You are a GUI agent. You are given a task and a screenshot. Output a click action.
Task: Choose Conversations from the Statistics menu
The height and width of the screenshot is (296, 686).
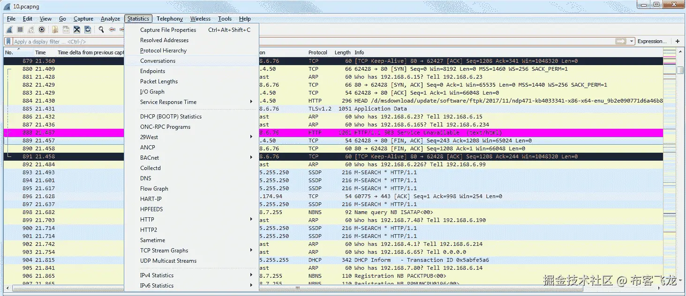click(x=158, y=61)
